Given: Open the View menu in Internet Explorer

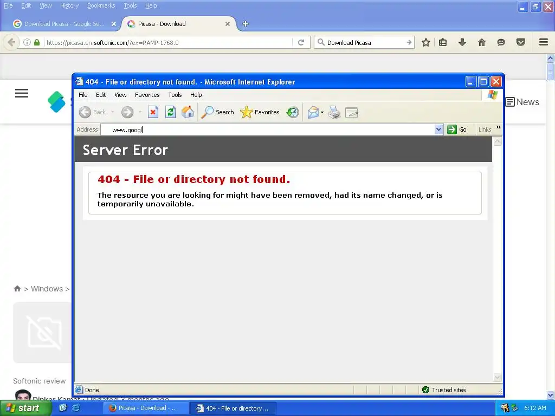Looking at the screenshot, I should pos(120,95).
